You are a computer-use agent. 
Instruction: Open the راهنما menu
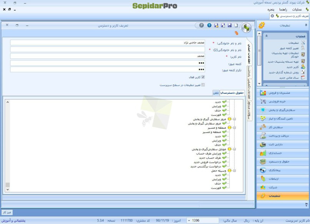click(x=283, y=9)
